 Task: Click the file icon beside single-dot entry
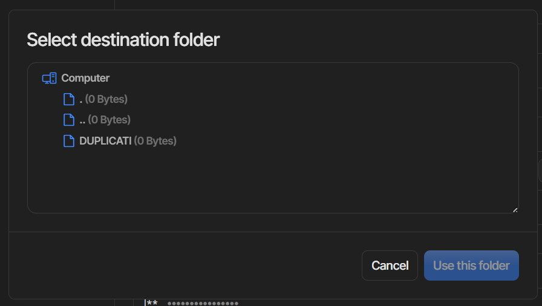click(x=69, y=99)
